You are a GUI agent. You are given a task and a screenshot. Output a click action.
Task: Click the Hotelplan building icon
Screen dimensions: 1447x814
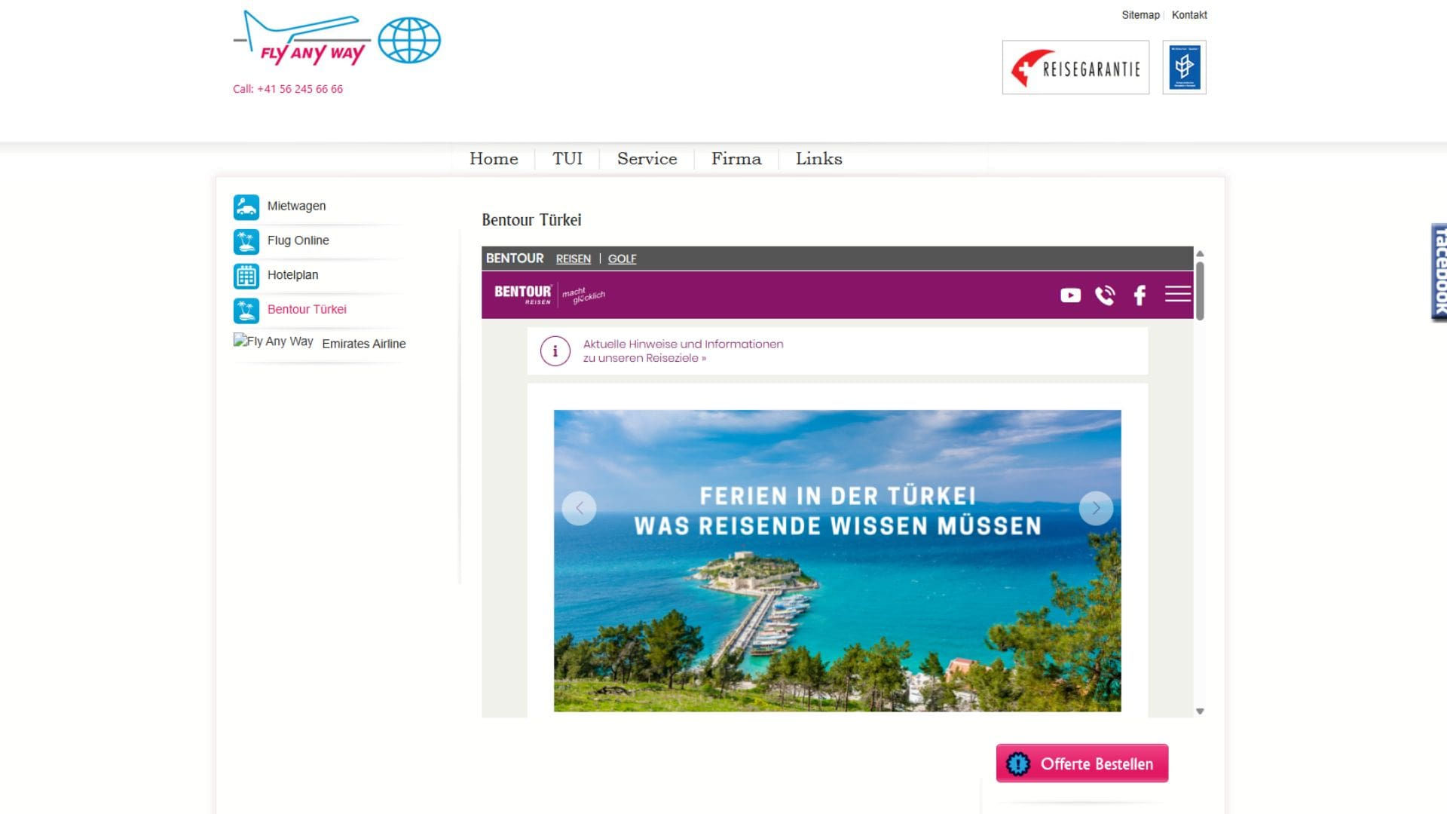click(246, 276)
